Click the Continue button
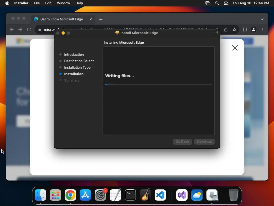Image resolution: width=274 pixels, height=206 pixels. [x=204, y=142]
